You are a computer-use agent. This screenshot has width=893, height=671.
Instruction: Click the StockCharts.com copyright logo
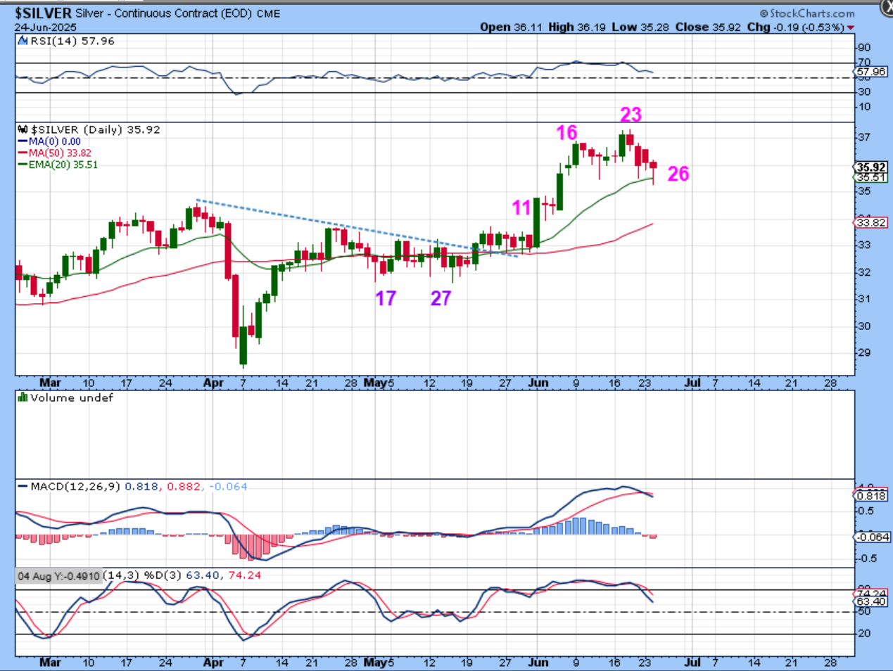tap(807, 13)
